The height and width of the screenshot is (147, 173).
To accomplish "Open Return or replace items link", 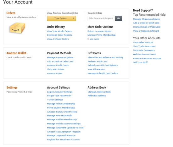I will 99,31.
